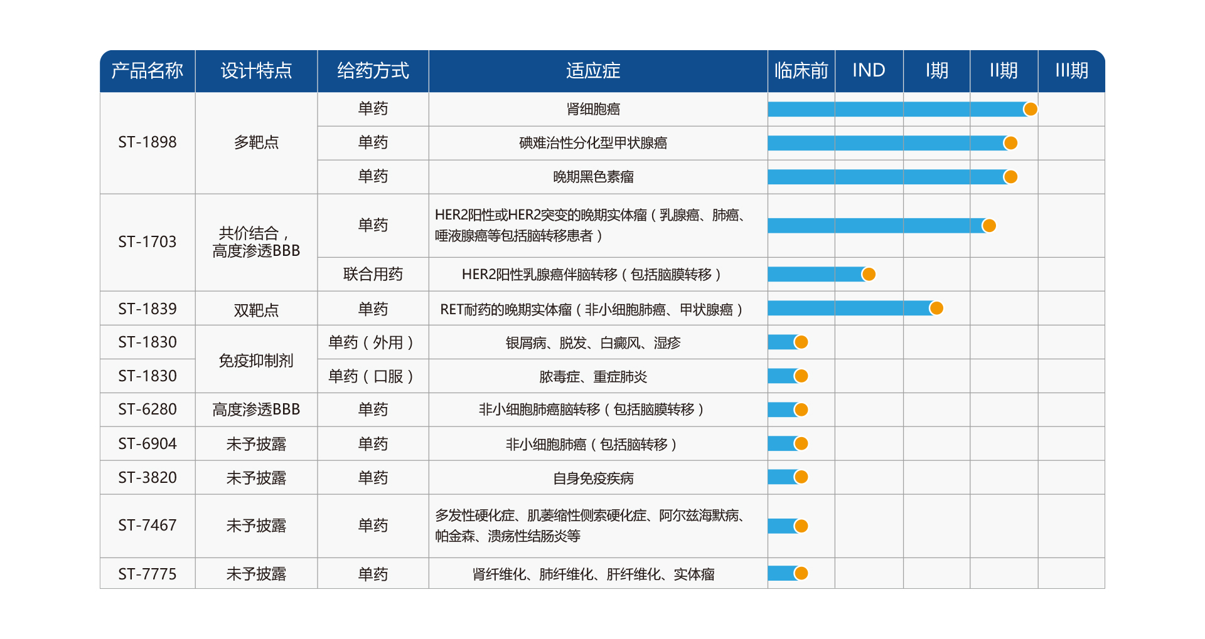This screenshot has width=1205, height=639.
Task: Click the orange dot in ST-7775 row
Action: 801,573
